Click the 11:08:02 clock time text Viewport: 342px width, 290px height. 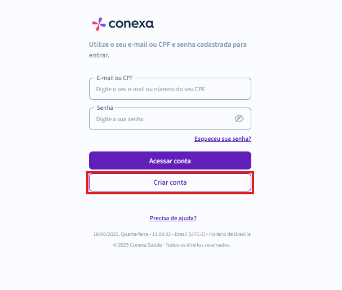[x=161, y=234]
